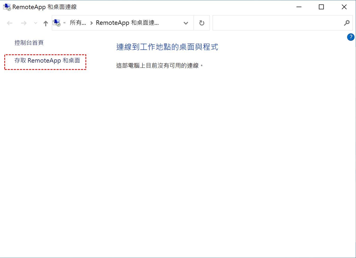Minimize the RemoteApp window
356x258 pixels.
(x=299, y=7)
